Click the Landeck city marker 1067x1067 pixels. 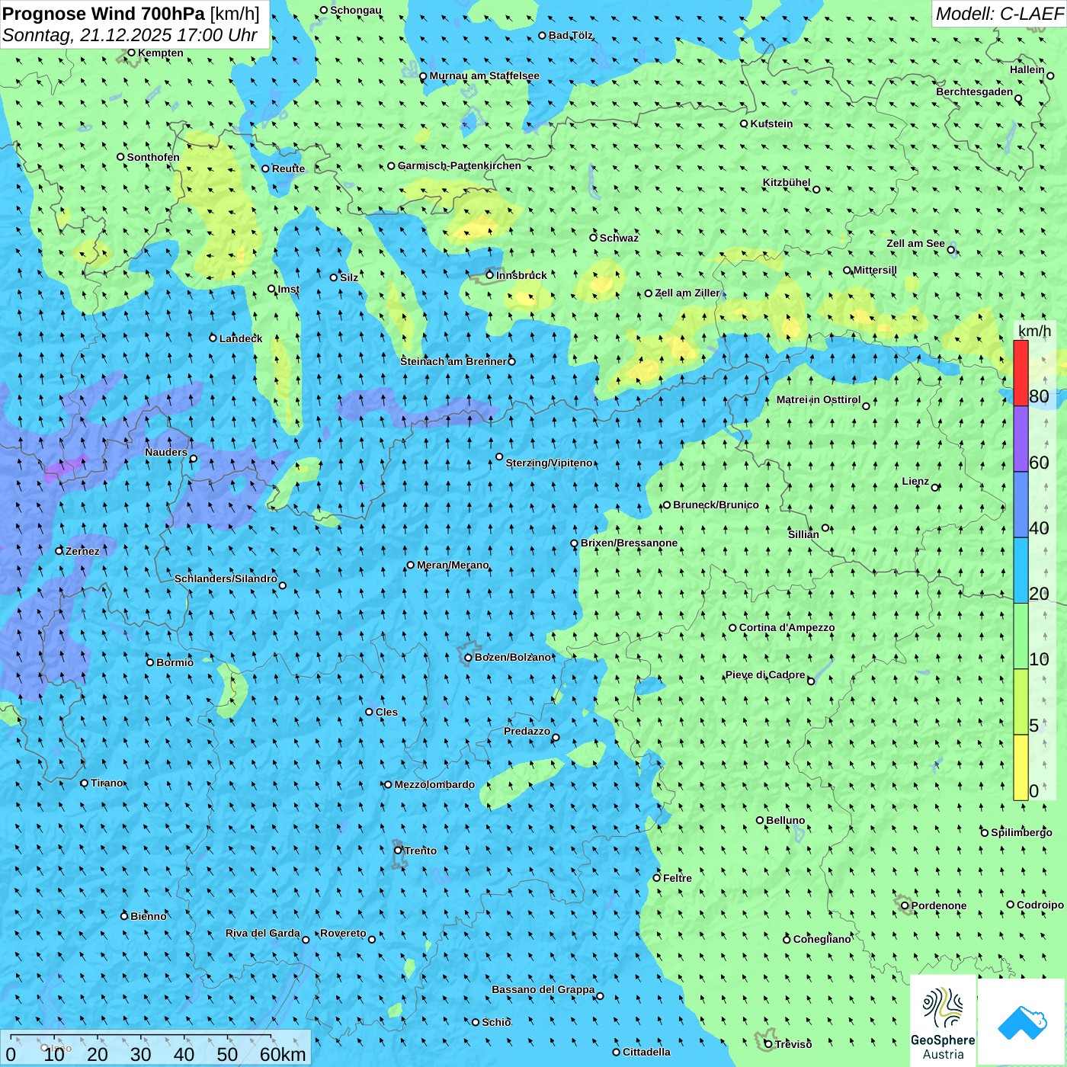click(213, 338)
